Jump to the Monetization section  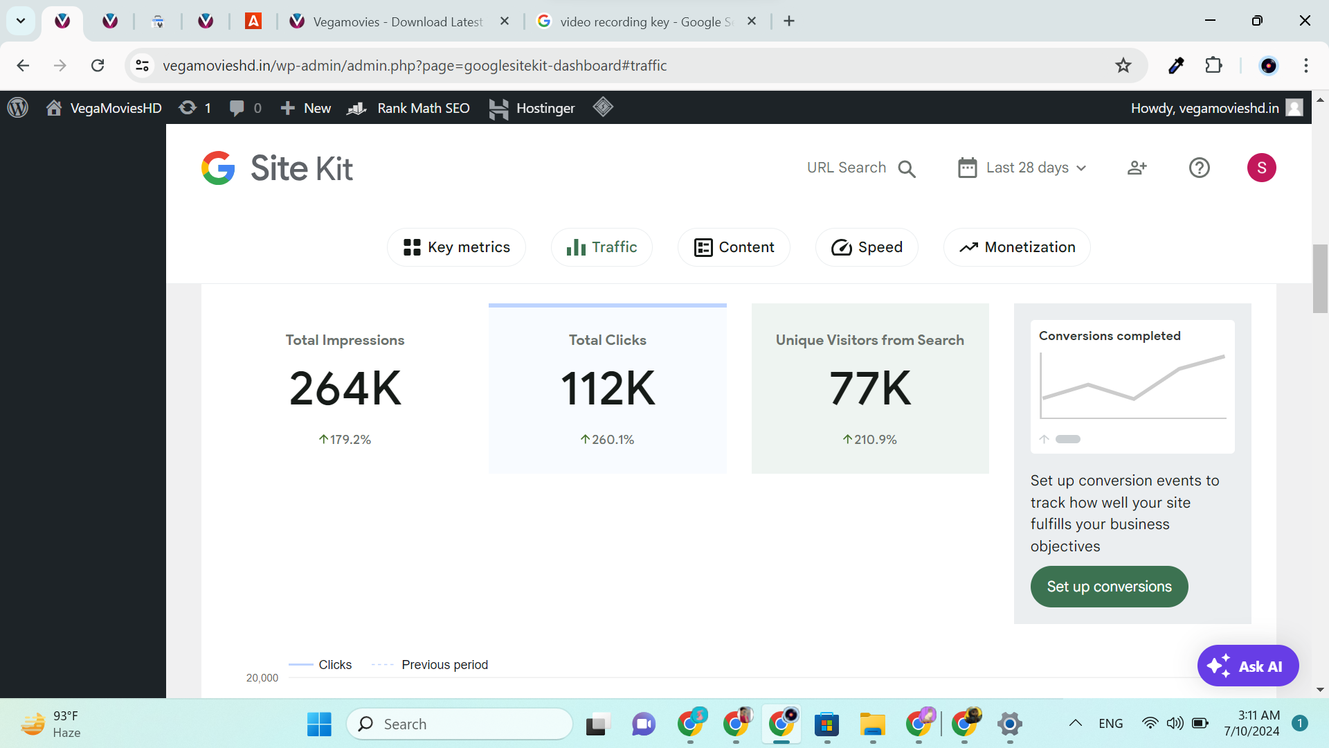1016,247
